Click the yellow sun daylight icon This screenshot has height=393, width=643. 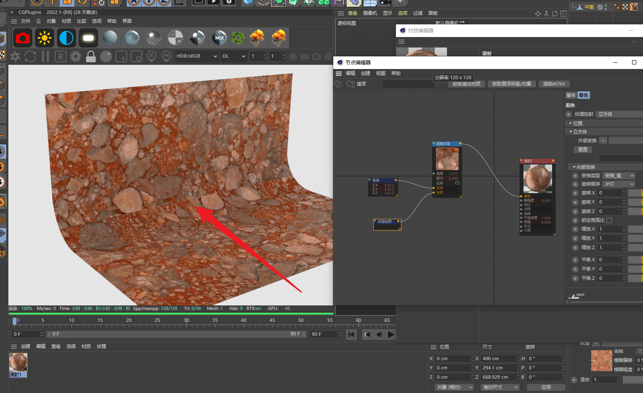pyautogui.click(x=44, y=38)
